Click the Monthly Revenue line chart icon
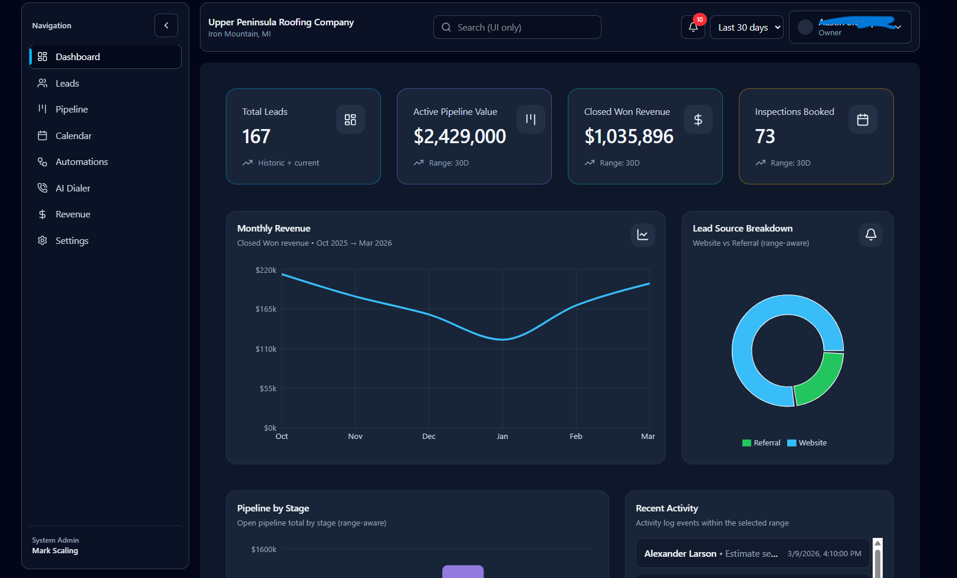The height and width of the screenshot is (578, 957). coord(643,235)
